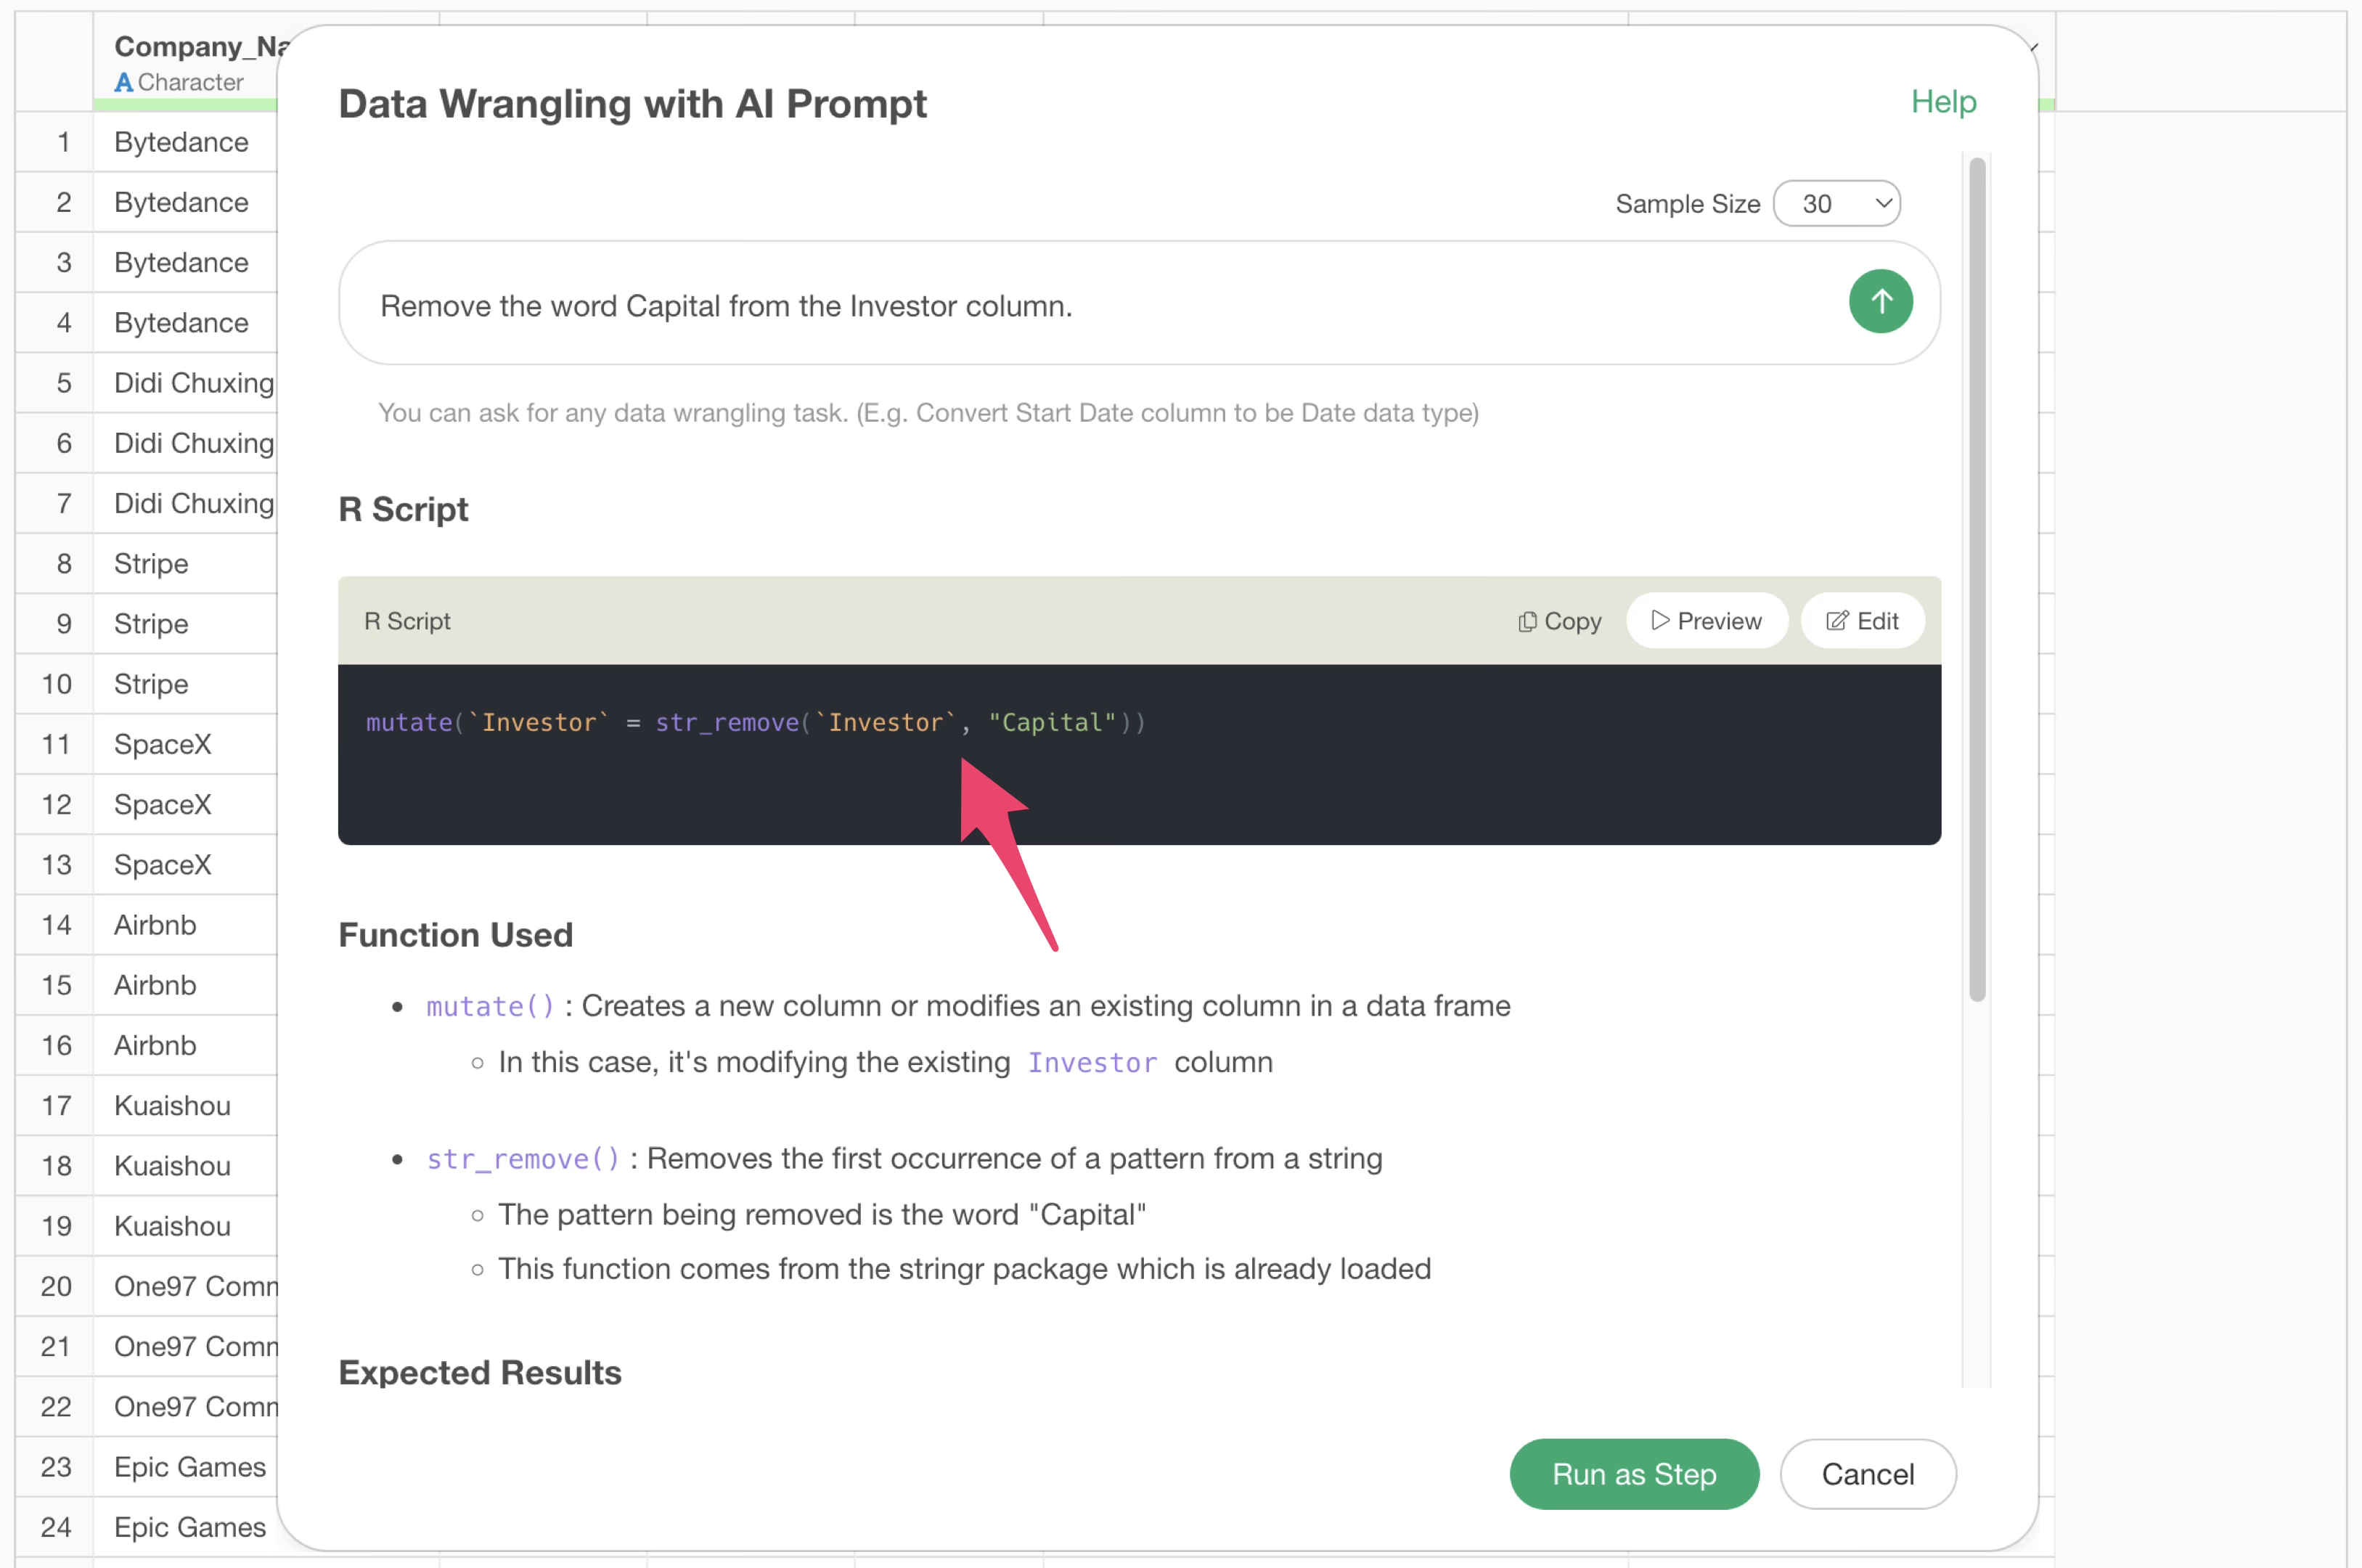Select the SpaceX cell in row 11
Screen dimensions: 2362x1568
click(163, 745)
